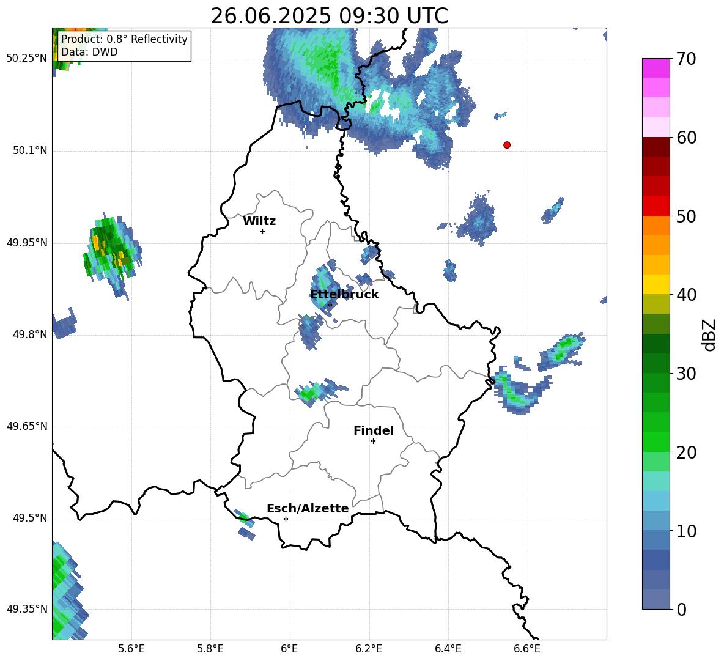
Task: Click the 50.25°N latitude label
Action: pos(27,58)
